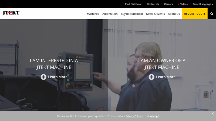This screenshot has width=216, height=121.
Task: Dismiss the cookie banner with X
Action: click(213, 113)
